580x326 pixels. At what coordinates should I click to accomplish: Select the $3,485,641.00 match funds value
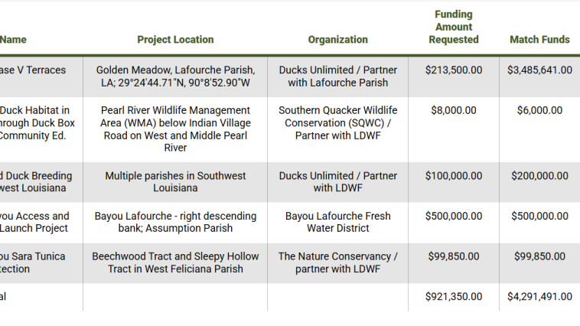coord(539,70)
